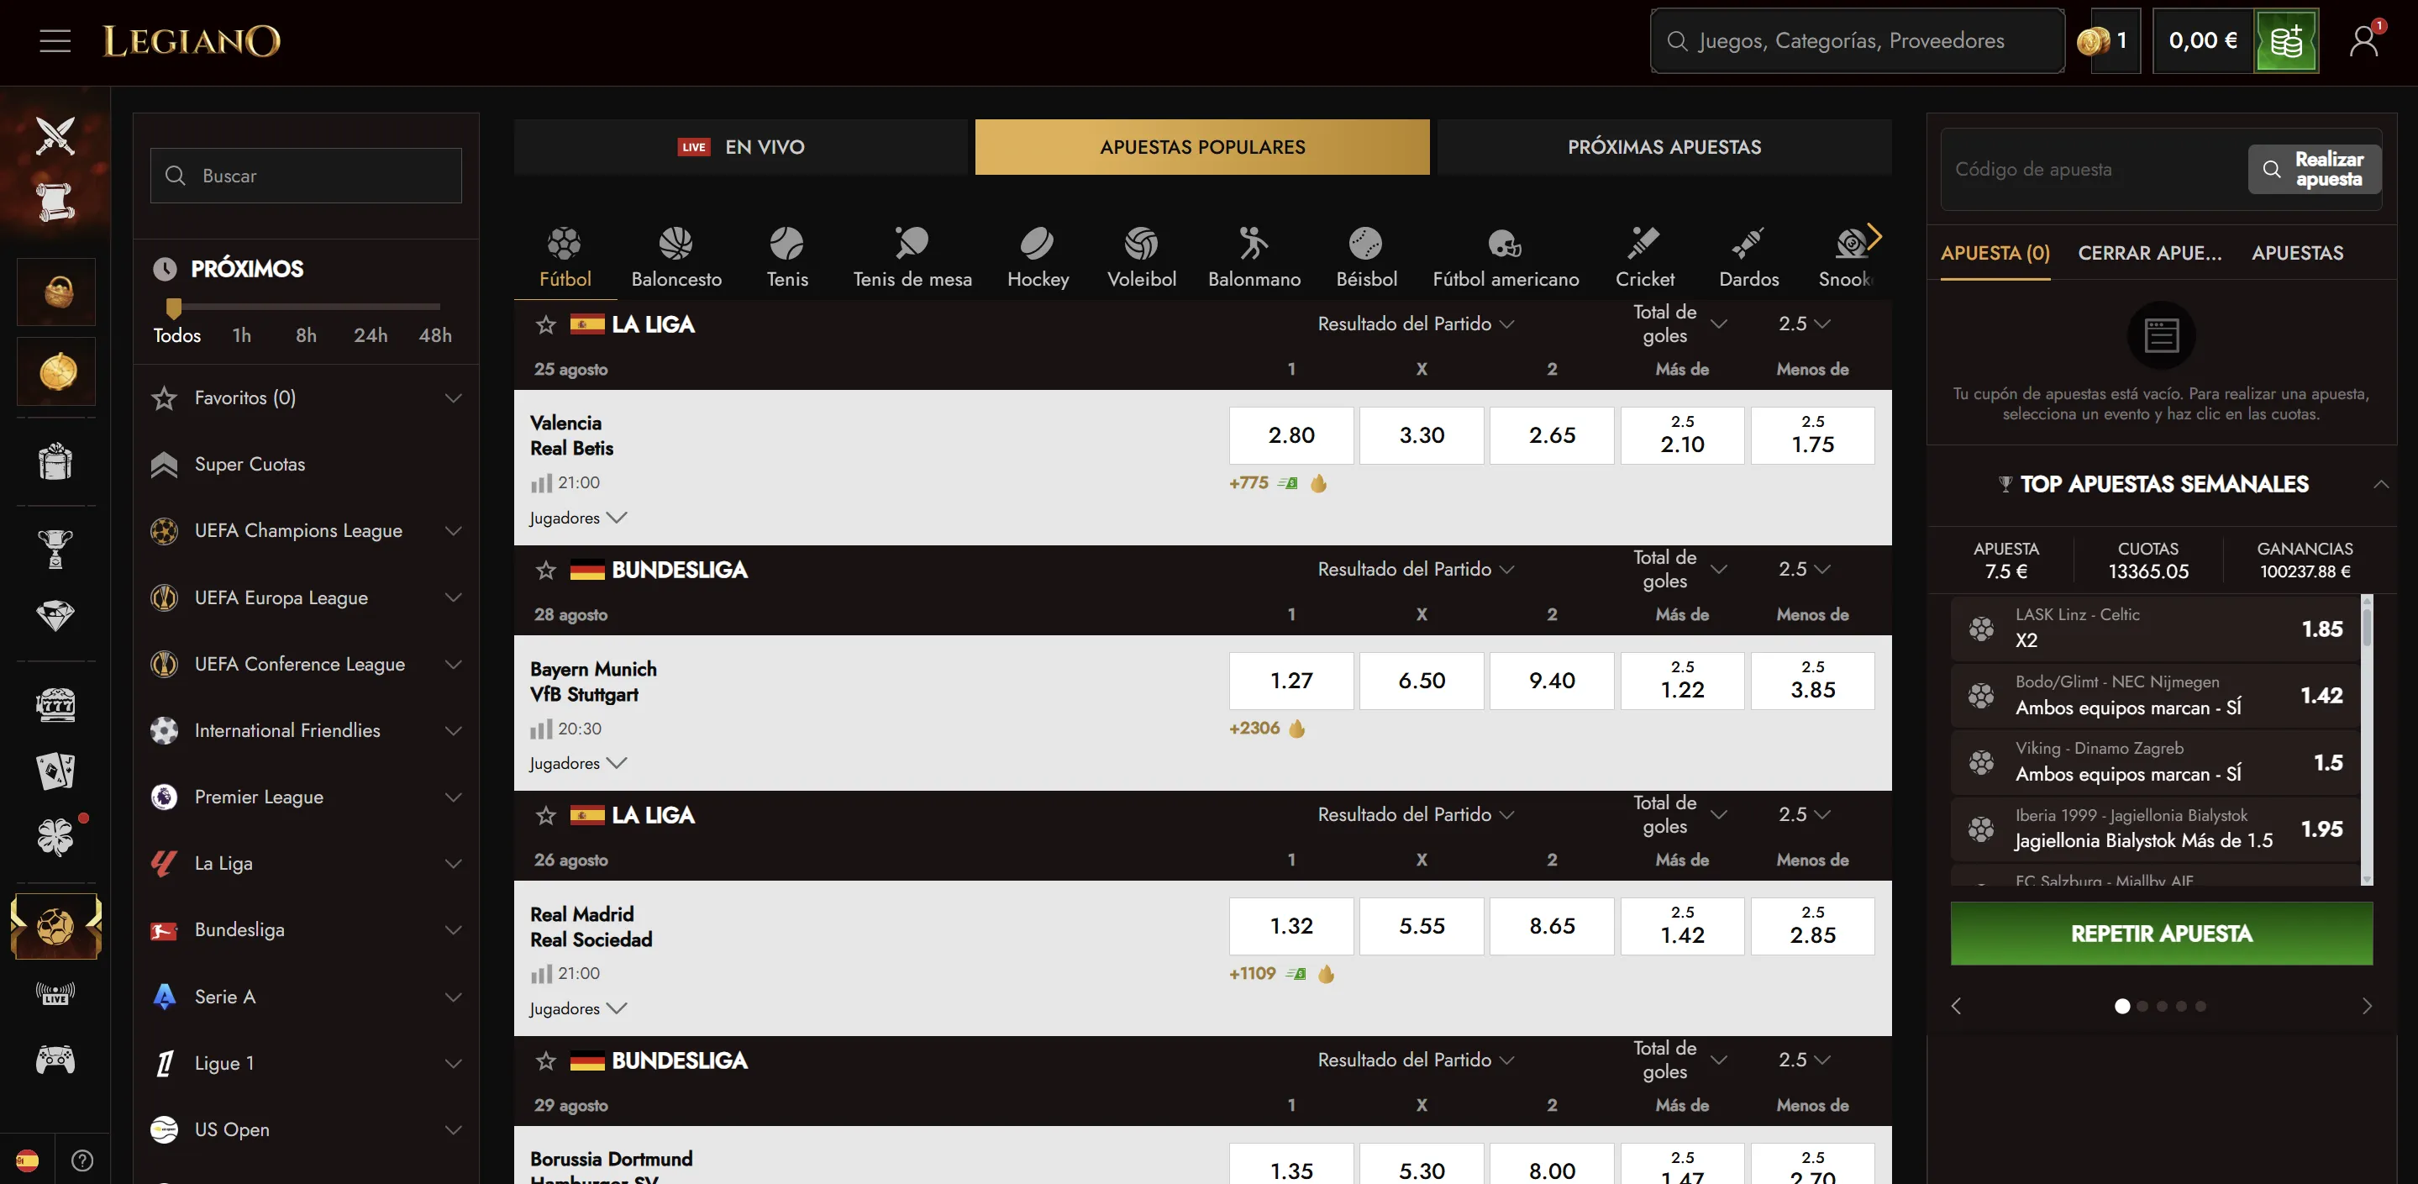Favorite the La Liga 26 agosto section star

[x=545, y=815]
